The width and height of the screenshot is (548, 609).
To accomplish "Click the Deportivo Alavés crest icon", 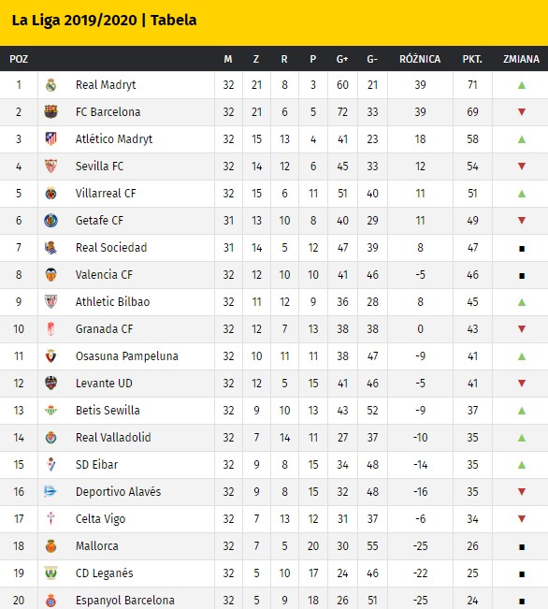I will (50, 492).
